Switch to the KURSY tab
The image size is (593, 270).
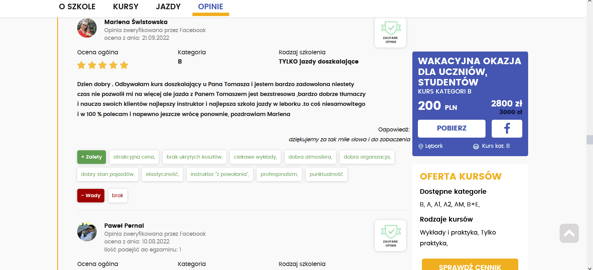[x=126, y=7]
